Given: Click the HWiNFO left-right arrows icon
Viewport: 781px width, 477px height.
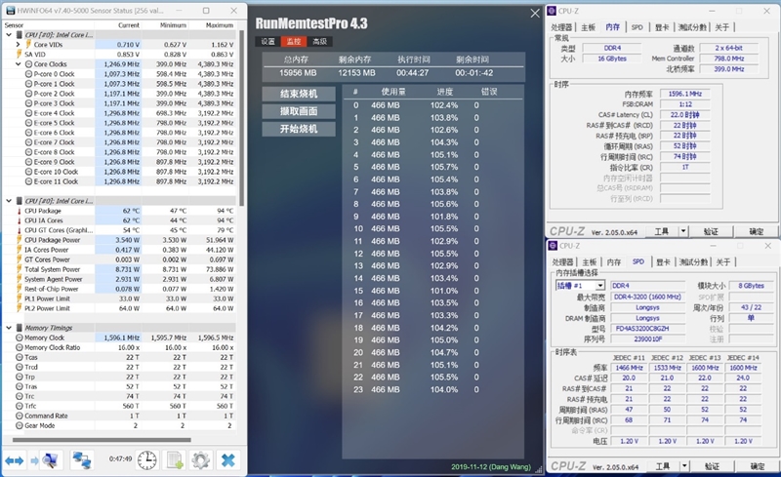Looking at the screenshot, I should click(14, 460).
